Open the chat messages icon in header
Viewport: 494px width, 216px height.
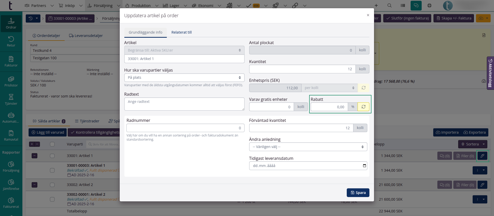tap(416, 5)
